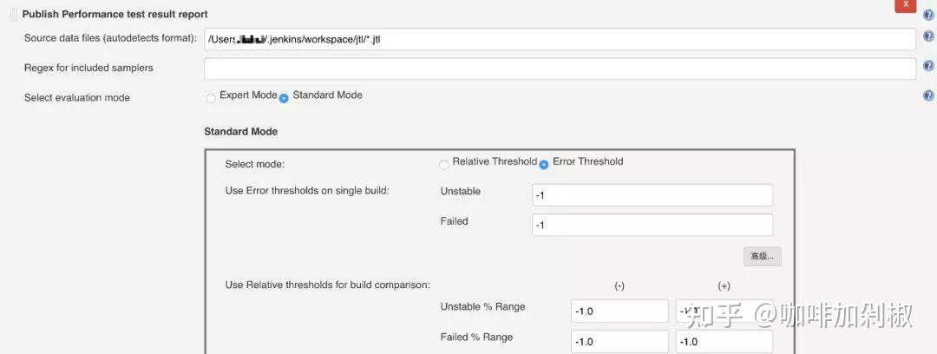The image size is (937, 354).
Task: Focus the Unstable error threshold field
Action: (x=652, y=195)
